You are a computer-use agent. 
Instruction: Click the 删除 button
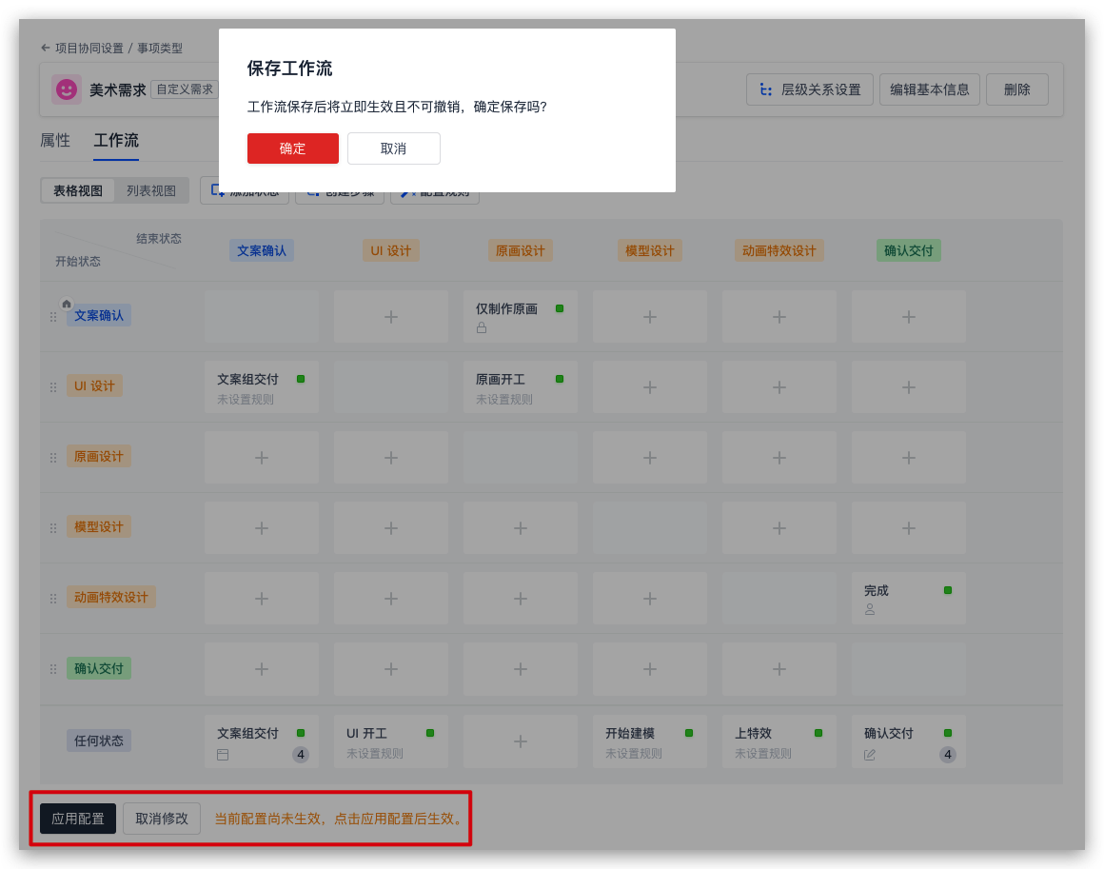tap(1016, 89)
